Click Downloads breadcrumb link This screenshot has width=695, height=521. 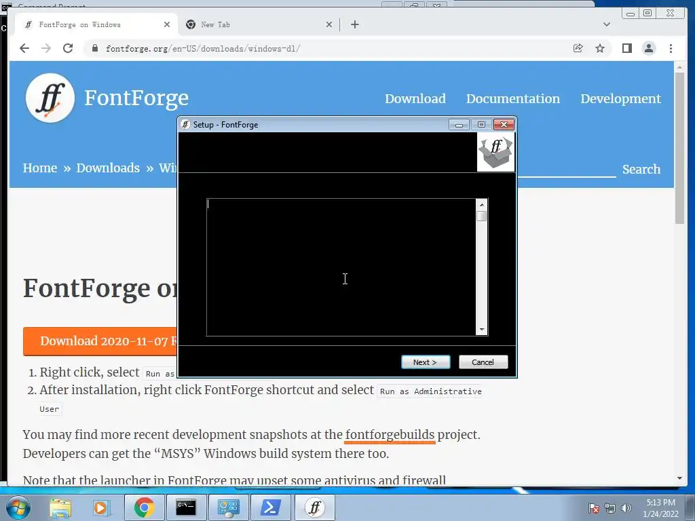108,168
